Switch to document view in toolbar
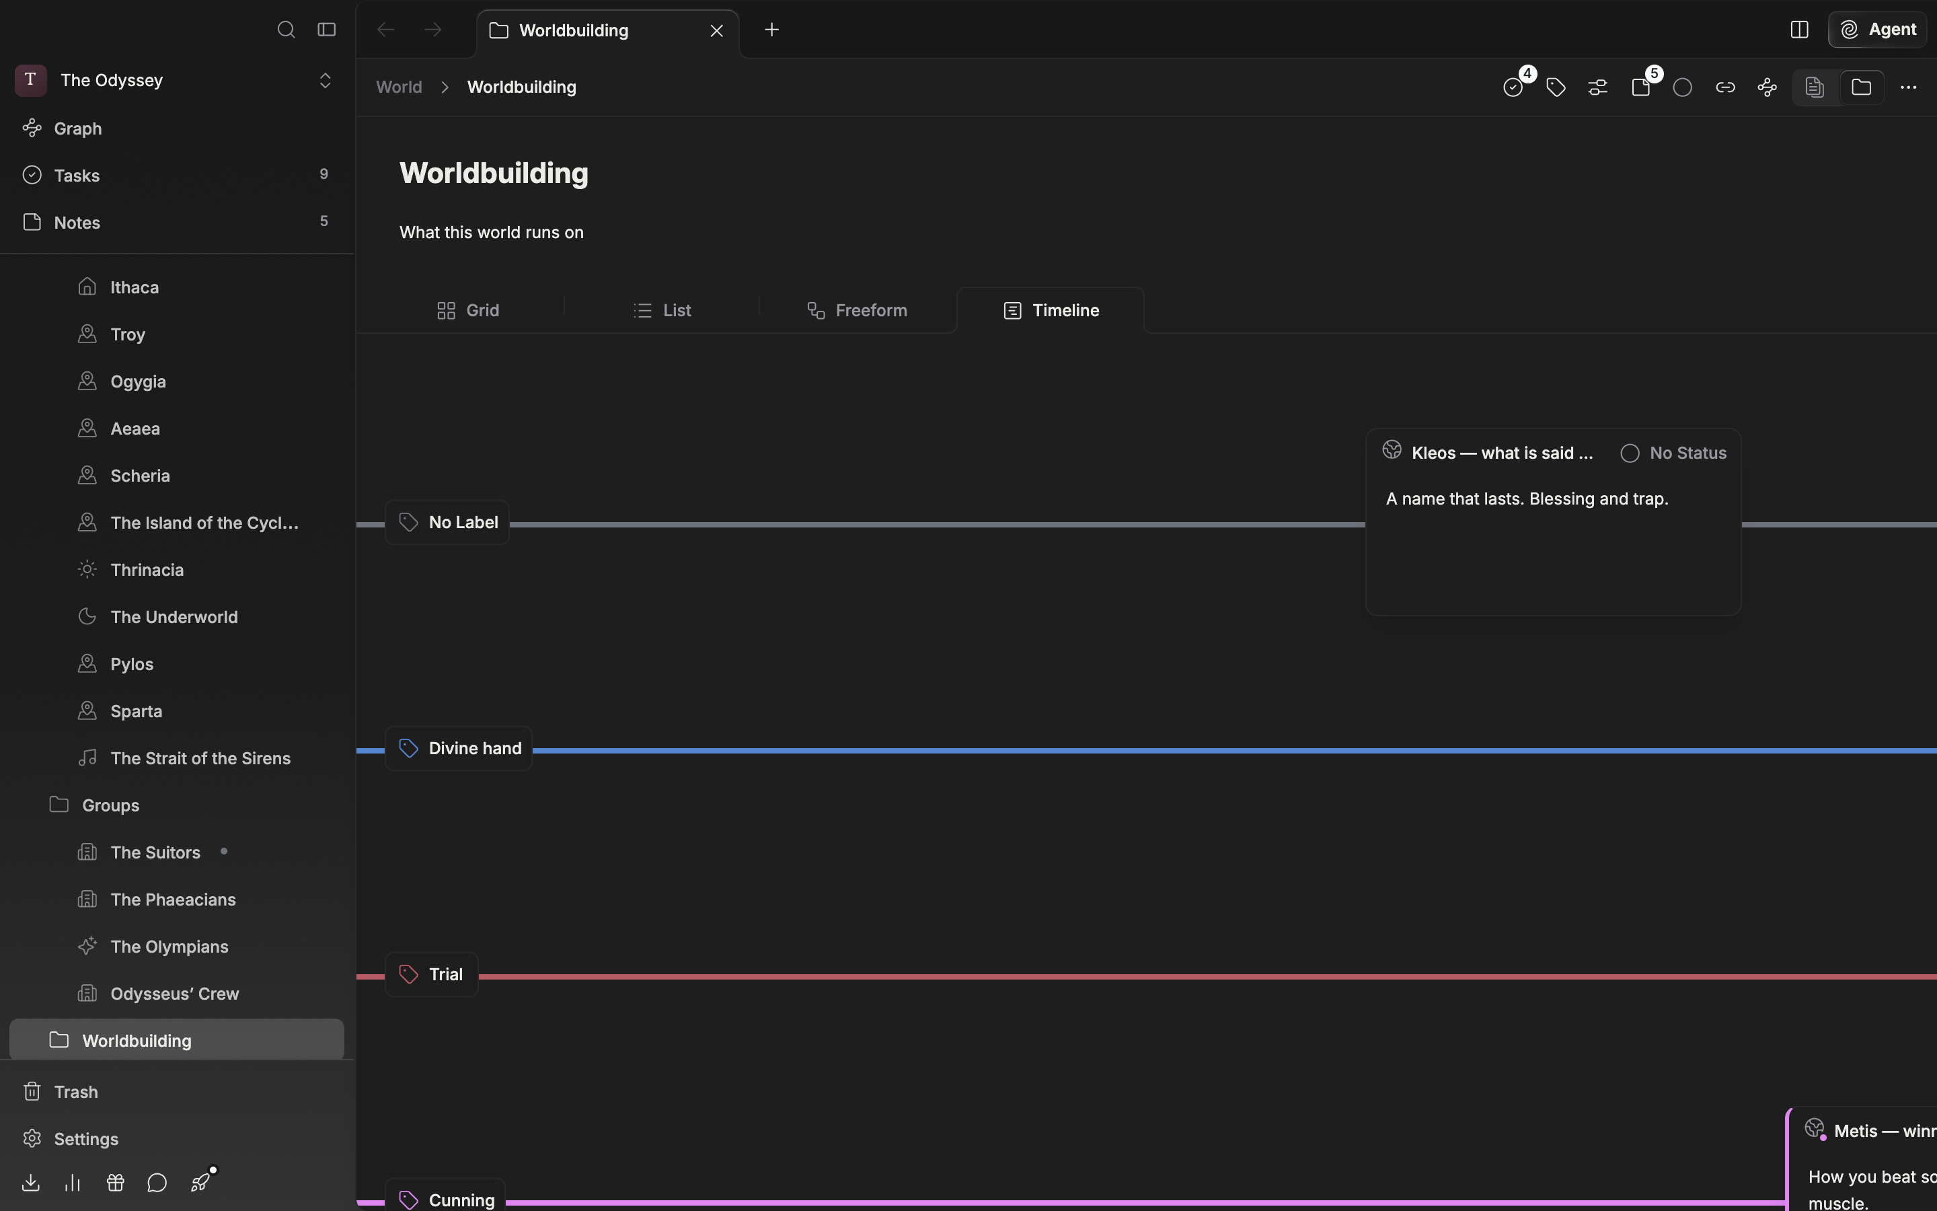This screenshot has height=1211, width=1937. 1815,87
